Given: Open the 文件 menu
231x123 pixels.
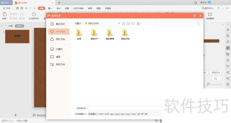Looking at the screenshot, I should (x=8, y=8).
